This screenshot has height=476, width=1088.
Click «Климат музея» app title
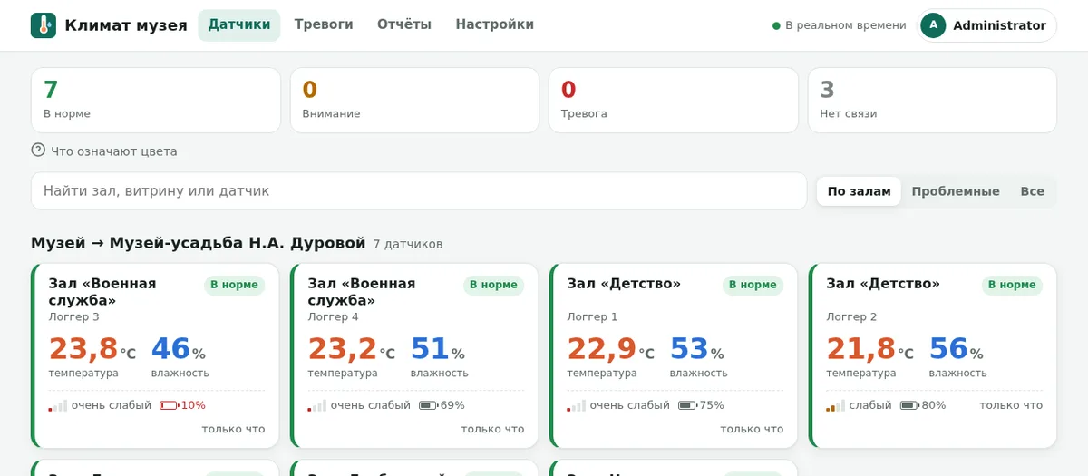[126, 25]
